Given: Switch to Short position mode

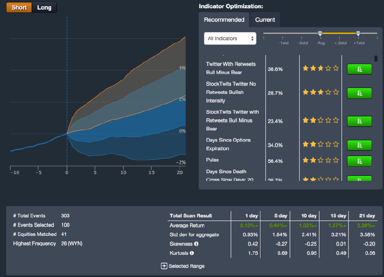Looking at the screenshot, I should [19, 8].
